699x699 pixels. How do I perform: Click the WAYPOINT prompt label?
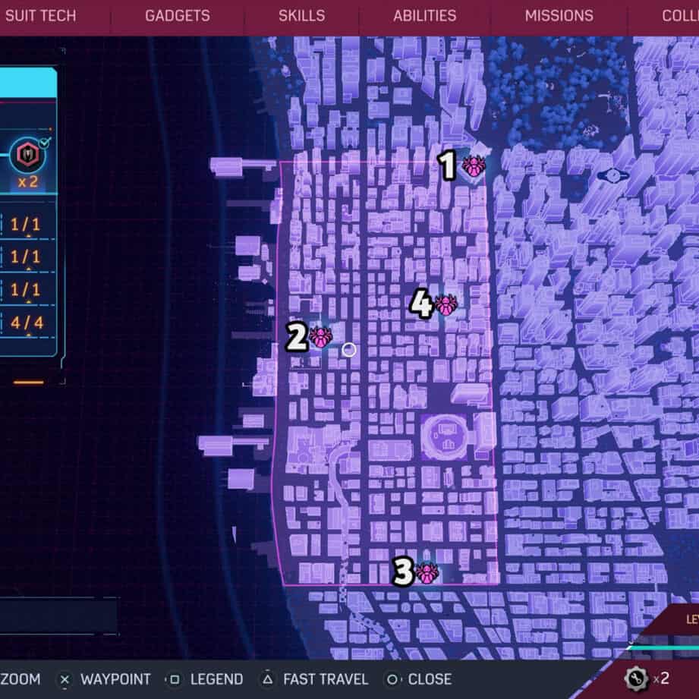pos(115,679)
